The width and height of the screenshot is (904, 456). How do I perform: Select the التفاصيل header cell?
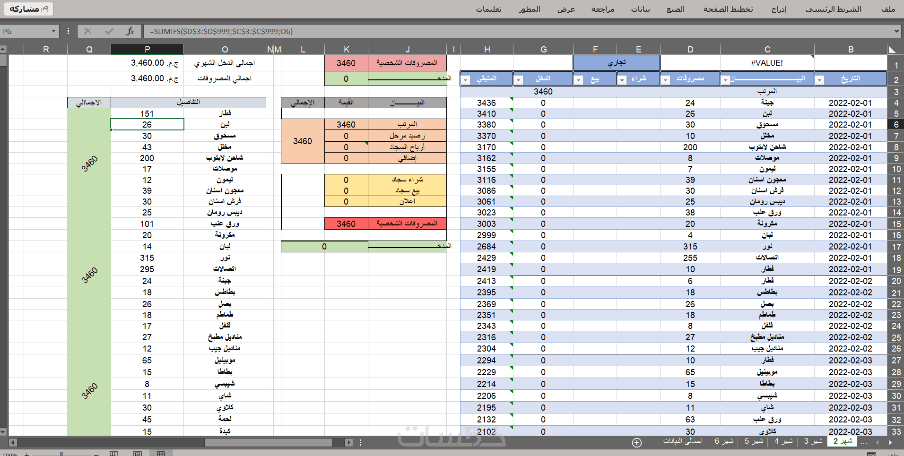click(x=188, y=103)
